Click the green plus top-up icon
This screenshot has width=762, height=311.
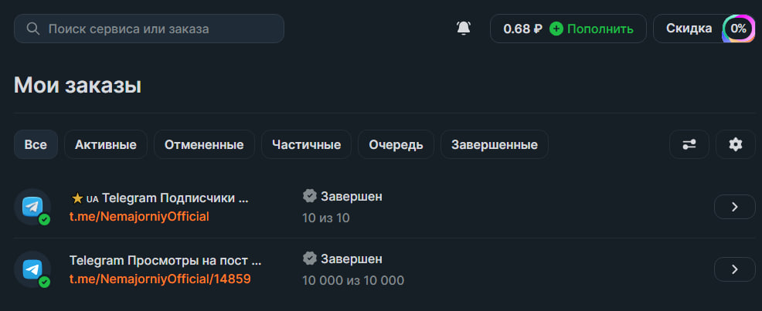pyautogui.click(x=556, y=29)
